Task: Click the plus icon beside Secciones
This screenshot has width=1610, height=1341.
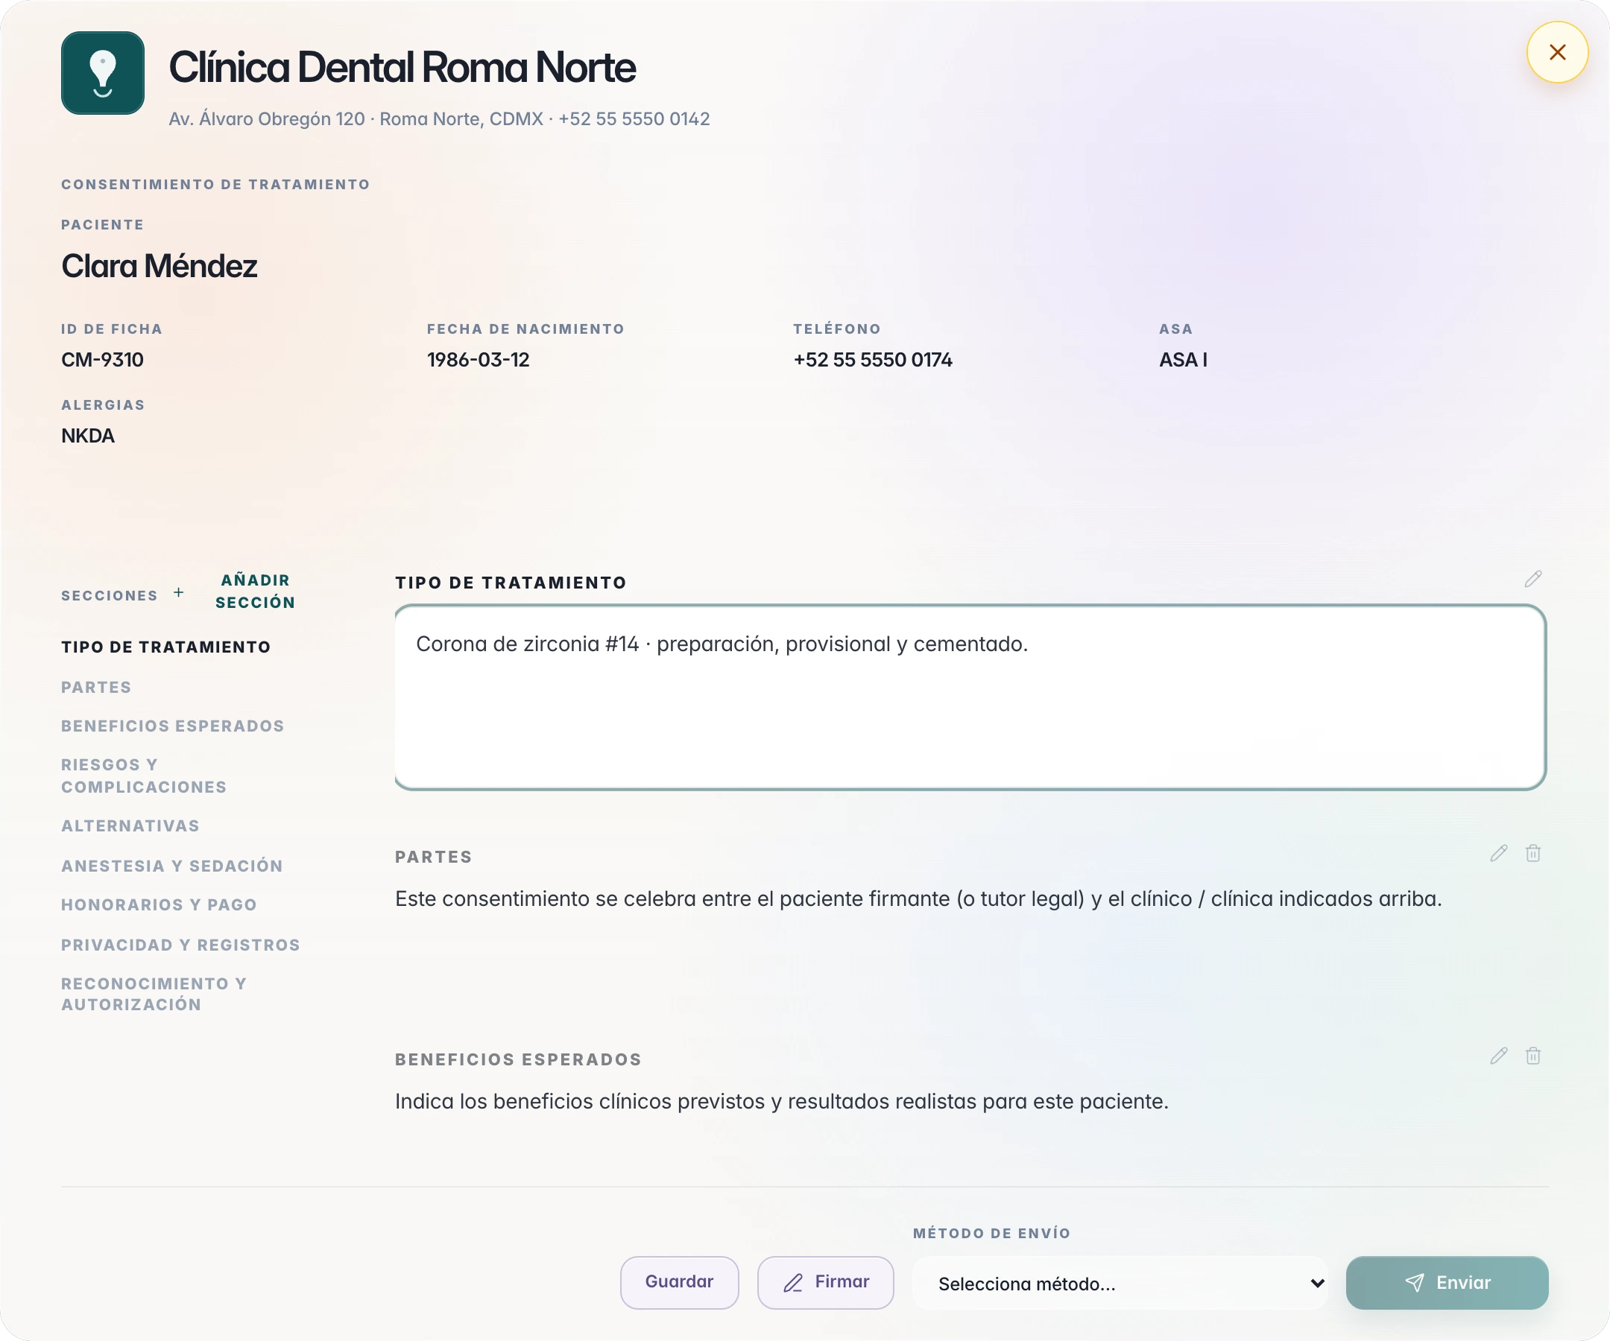Action: (179, 592)
